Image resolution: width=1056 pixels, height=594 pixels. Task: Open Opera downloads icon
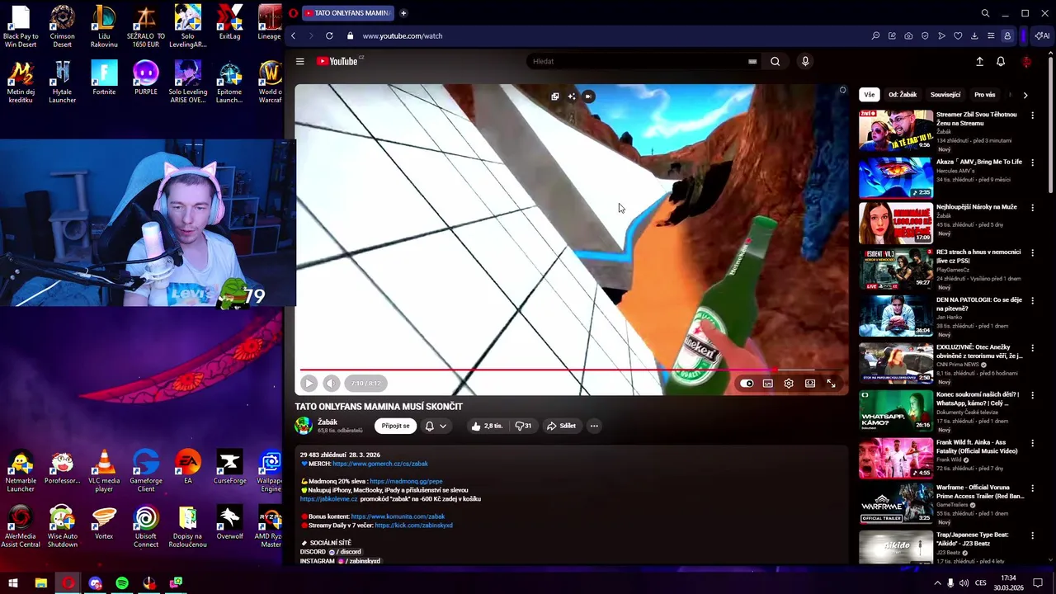(x=974, y=35)
